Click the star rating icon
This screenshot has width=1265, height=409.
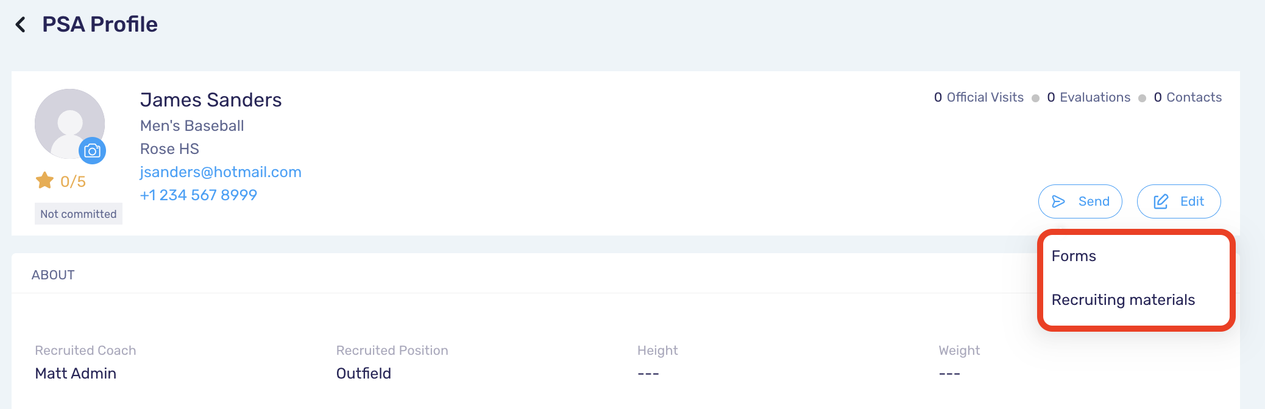click(44, 181)
